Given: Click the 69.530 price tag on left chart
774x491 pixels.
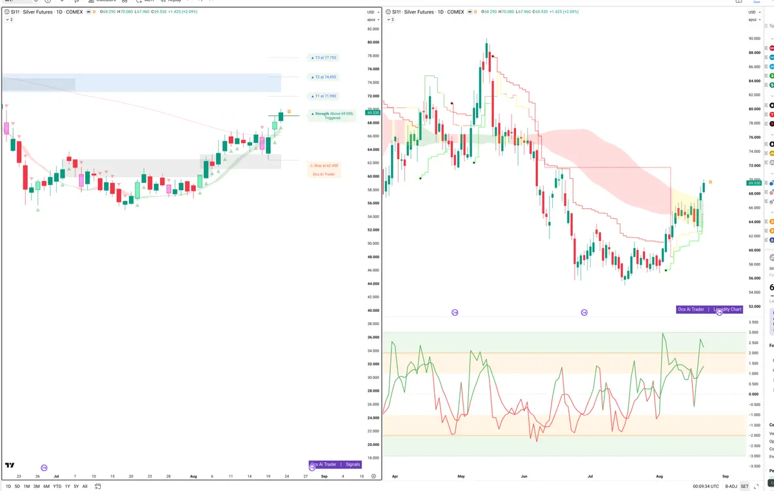Looking at the screenshot, I should point(373,113).
